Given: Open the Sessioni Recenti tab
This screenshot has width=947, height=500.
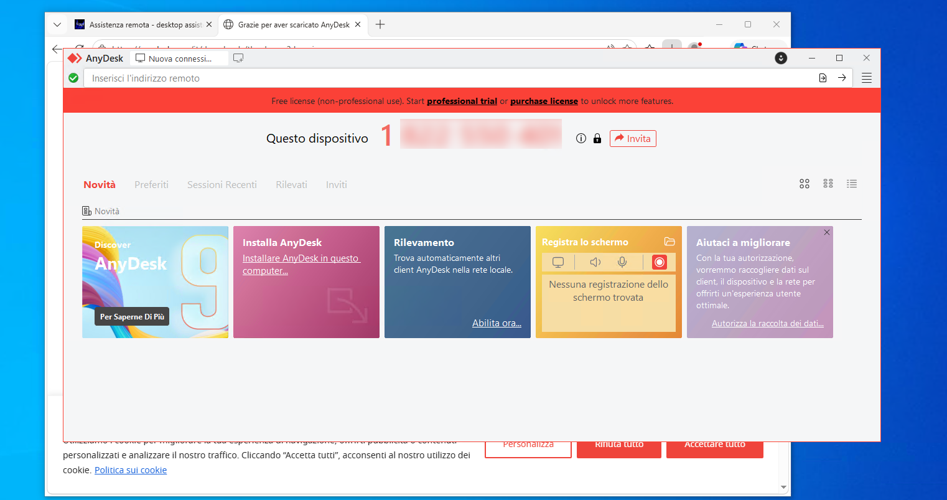Looking at the screenshot, I should pyautogui.click(x=222, y=184).
